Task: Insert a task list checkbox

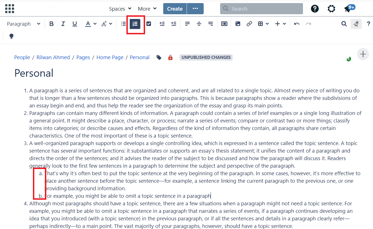Action: (149, 24)
